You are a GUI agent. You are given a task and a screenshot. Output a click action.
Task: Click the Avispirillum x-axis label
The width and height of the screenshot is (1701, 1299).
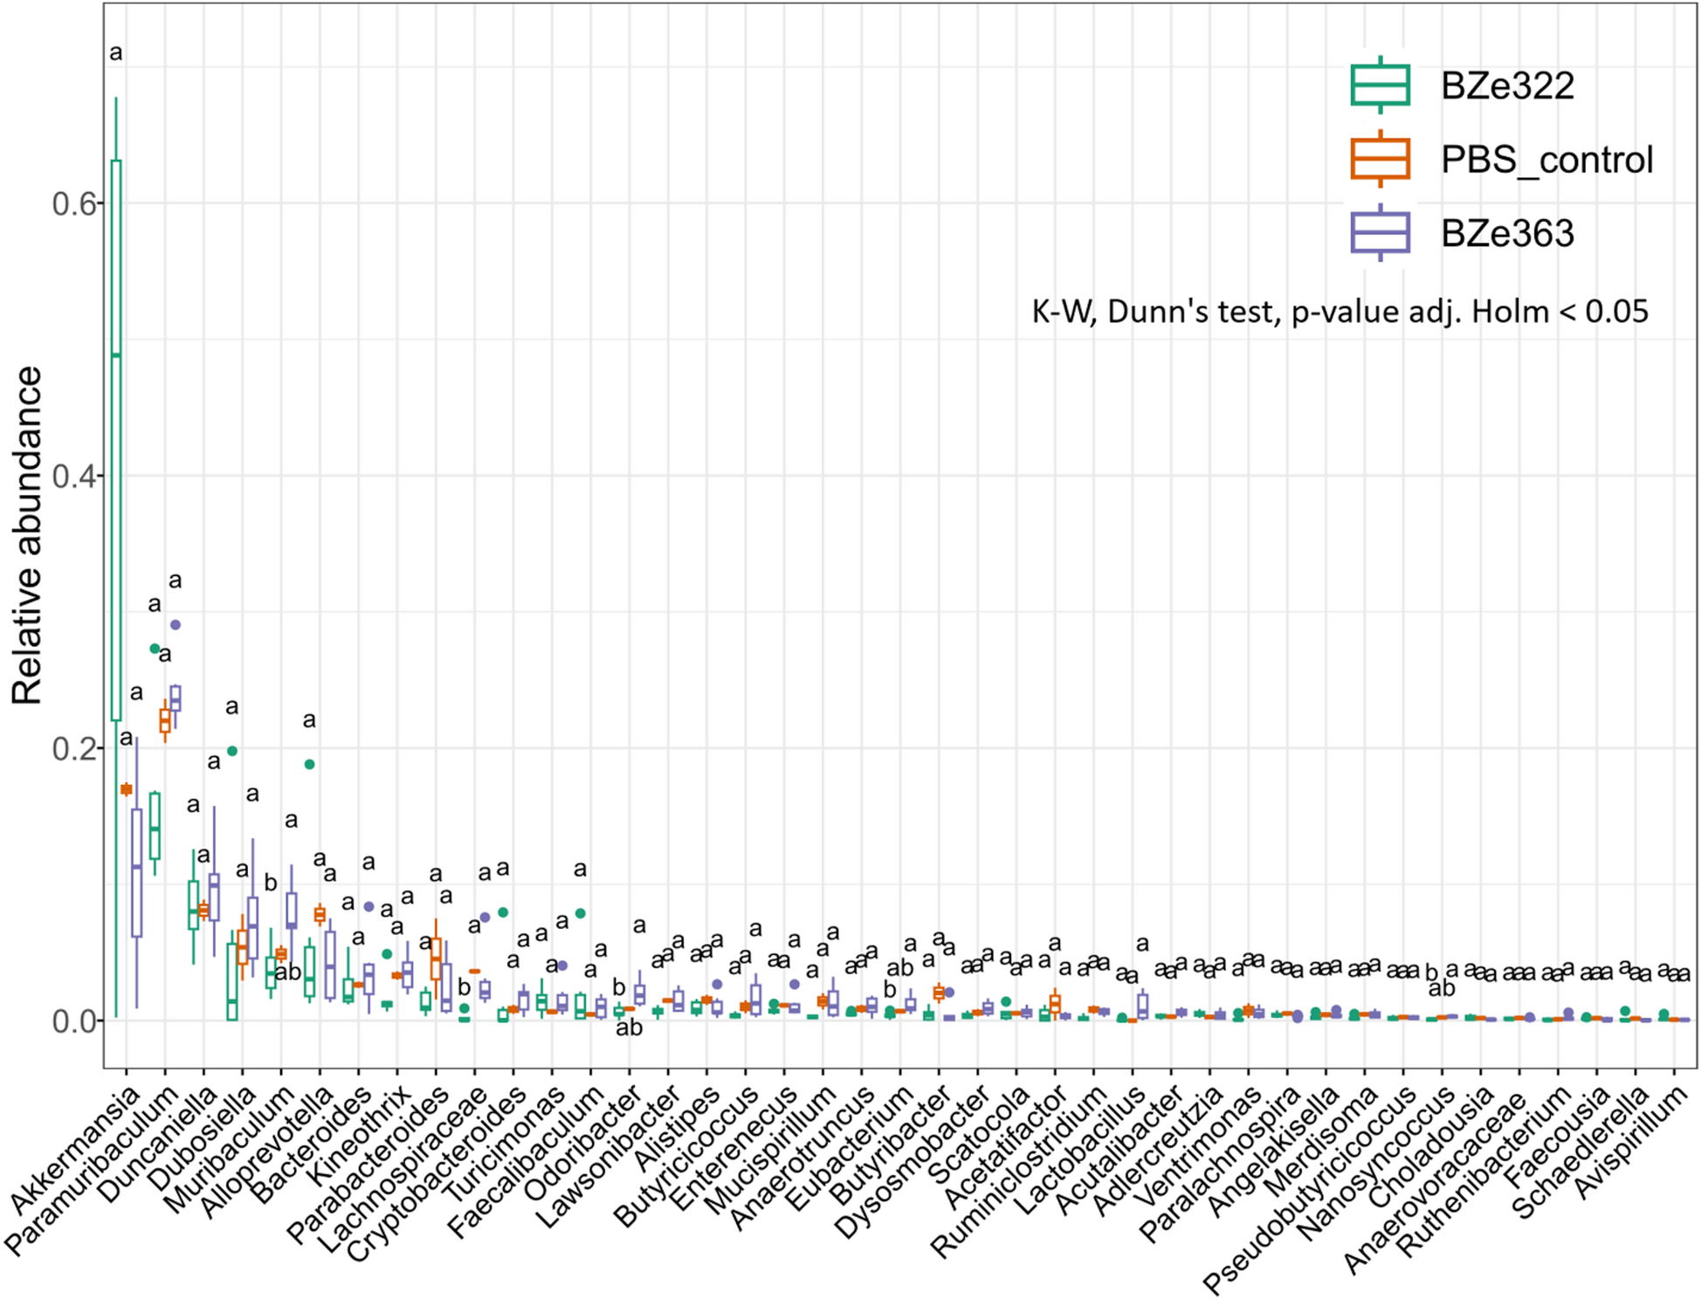pos(1629,1144)
